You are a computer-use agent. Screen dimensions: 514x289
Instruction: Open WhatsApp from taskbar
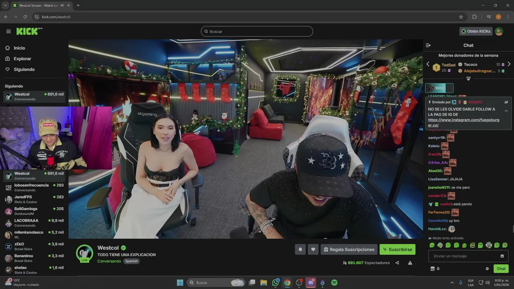(275, 283)
